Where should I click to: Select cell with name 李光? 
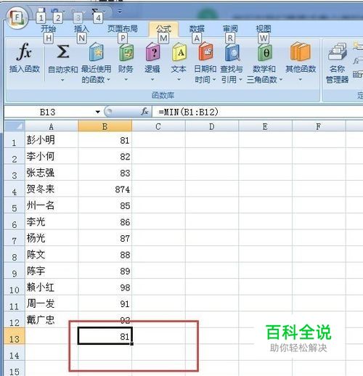click(x=52, y=221)
